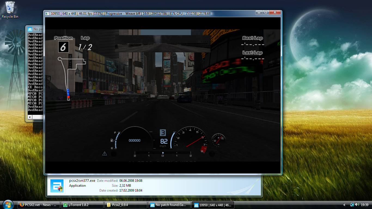The image size is (372, 209).
Task: Click the '000000' odometer readout
Action: point(135,140)
